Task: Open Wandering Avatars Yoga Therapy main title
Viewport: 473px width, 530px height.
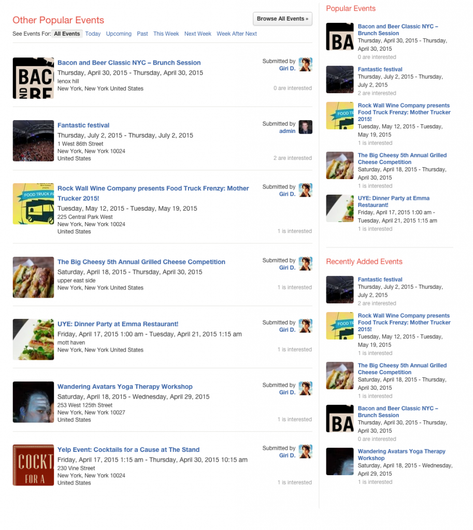Action: tap(125, 387)
